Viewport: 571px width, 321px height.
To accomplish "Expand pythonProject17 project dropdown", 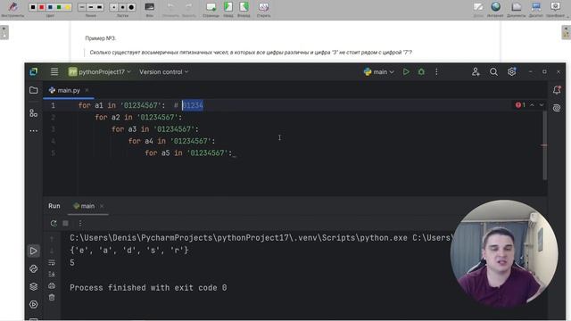I will (x=99, y=71).
